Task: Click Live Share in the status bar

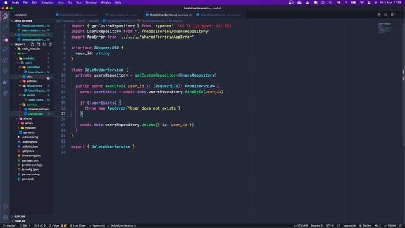Action: tap(78, 225)
